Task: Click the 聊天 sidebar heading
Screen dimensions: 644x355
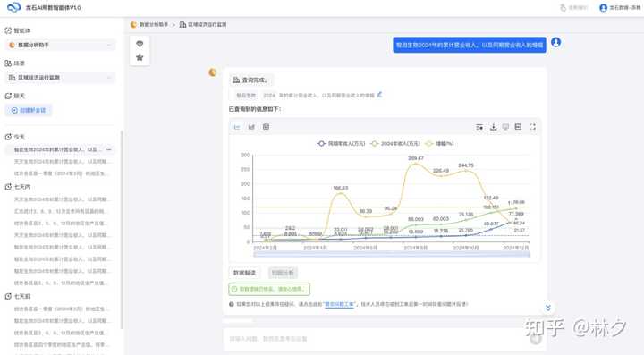Action: click(15, 96)
